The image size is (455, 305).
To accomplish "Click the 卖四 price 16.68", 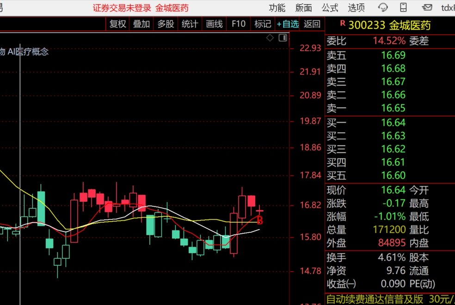I will click(x=393, y=68).
